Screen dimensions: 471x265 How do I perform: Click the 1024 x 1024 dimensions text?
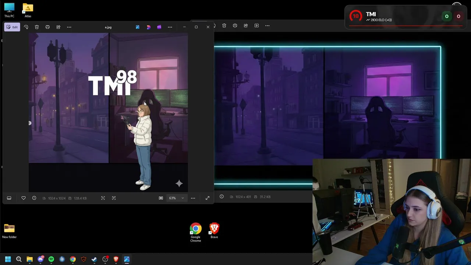click(57, 198)
